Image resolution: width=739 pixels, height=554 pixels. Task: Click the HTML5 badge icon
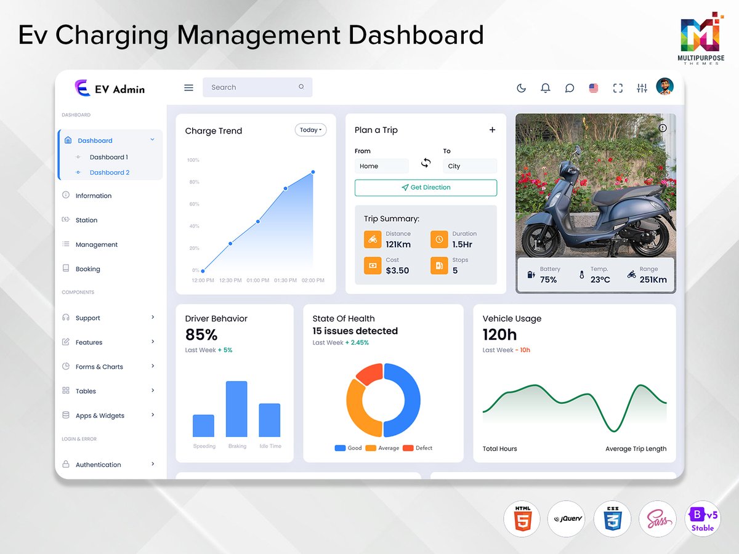tap(522, 518)
